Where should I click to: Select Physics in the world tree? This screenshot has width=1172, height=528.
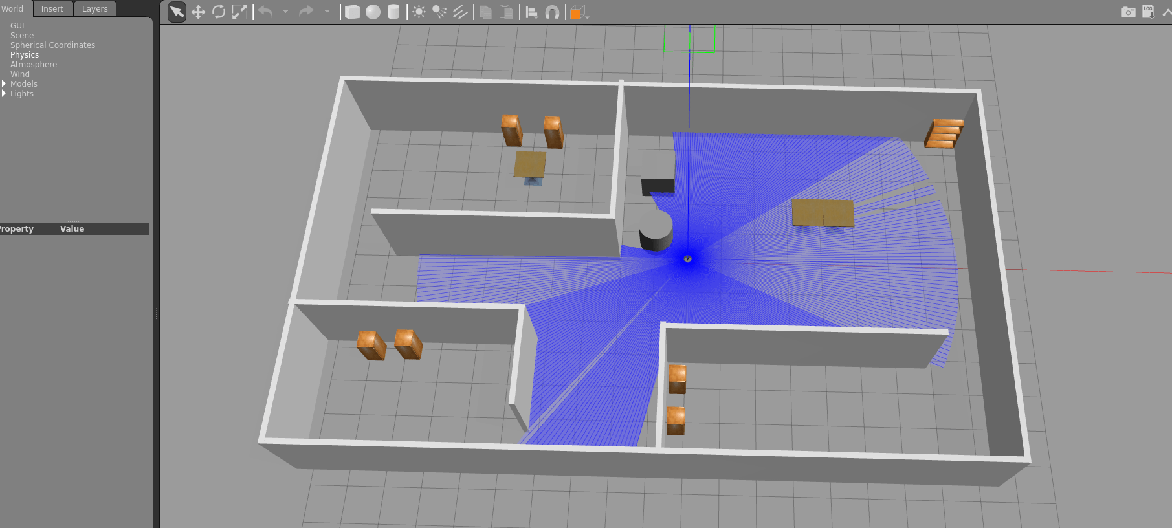tap(25, 55)
